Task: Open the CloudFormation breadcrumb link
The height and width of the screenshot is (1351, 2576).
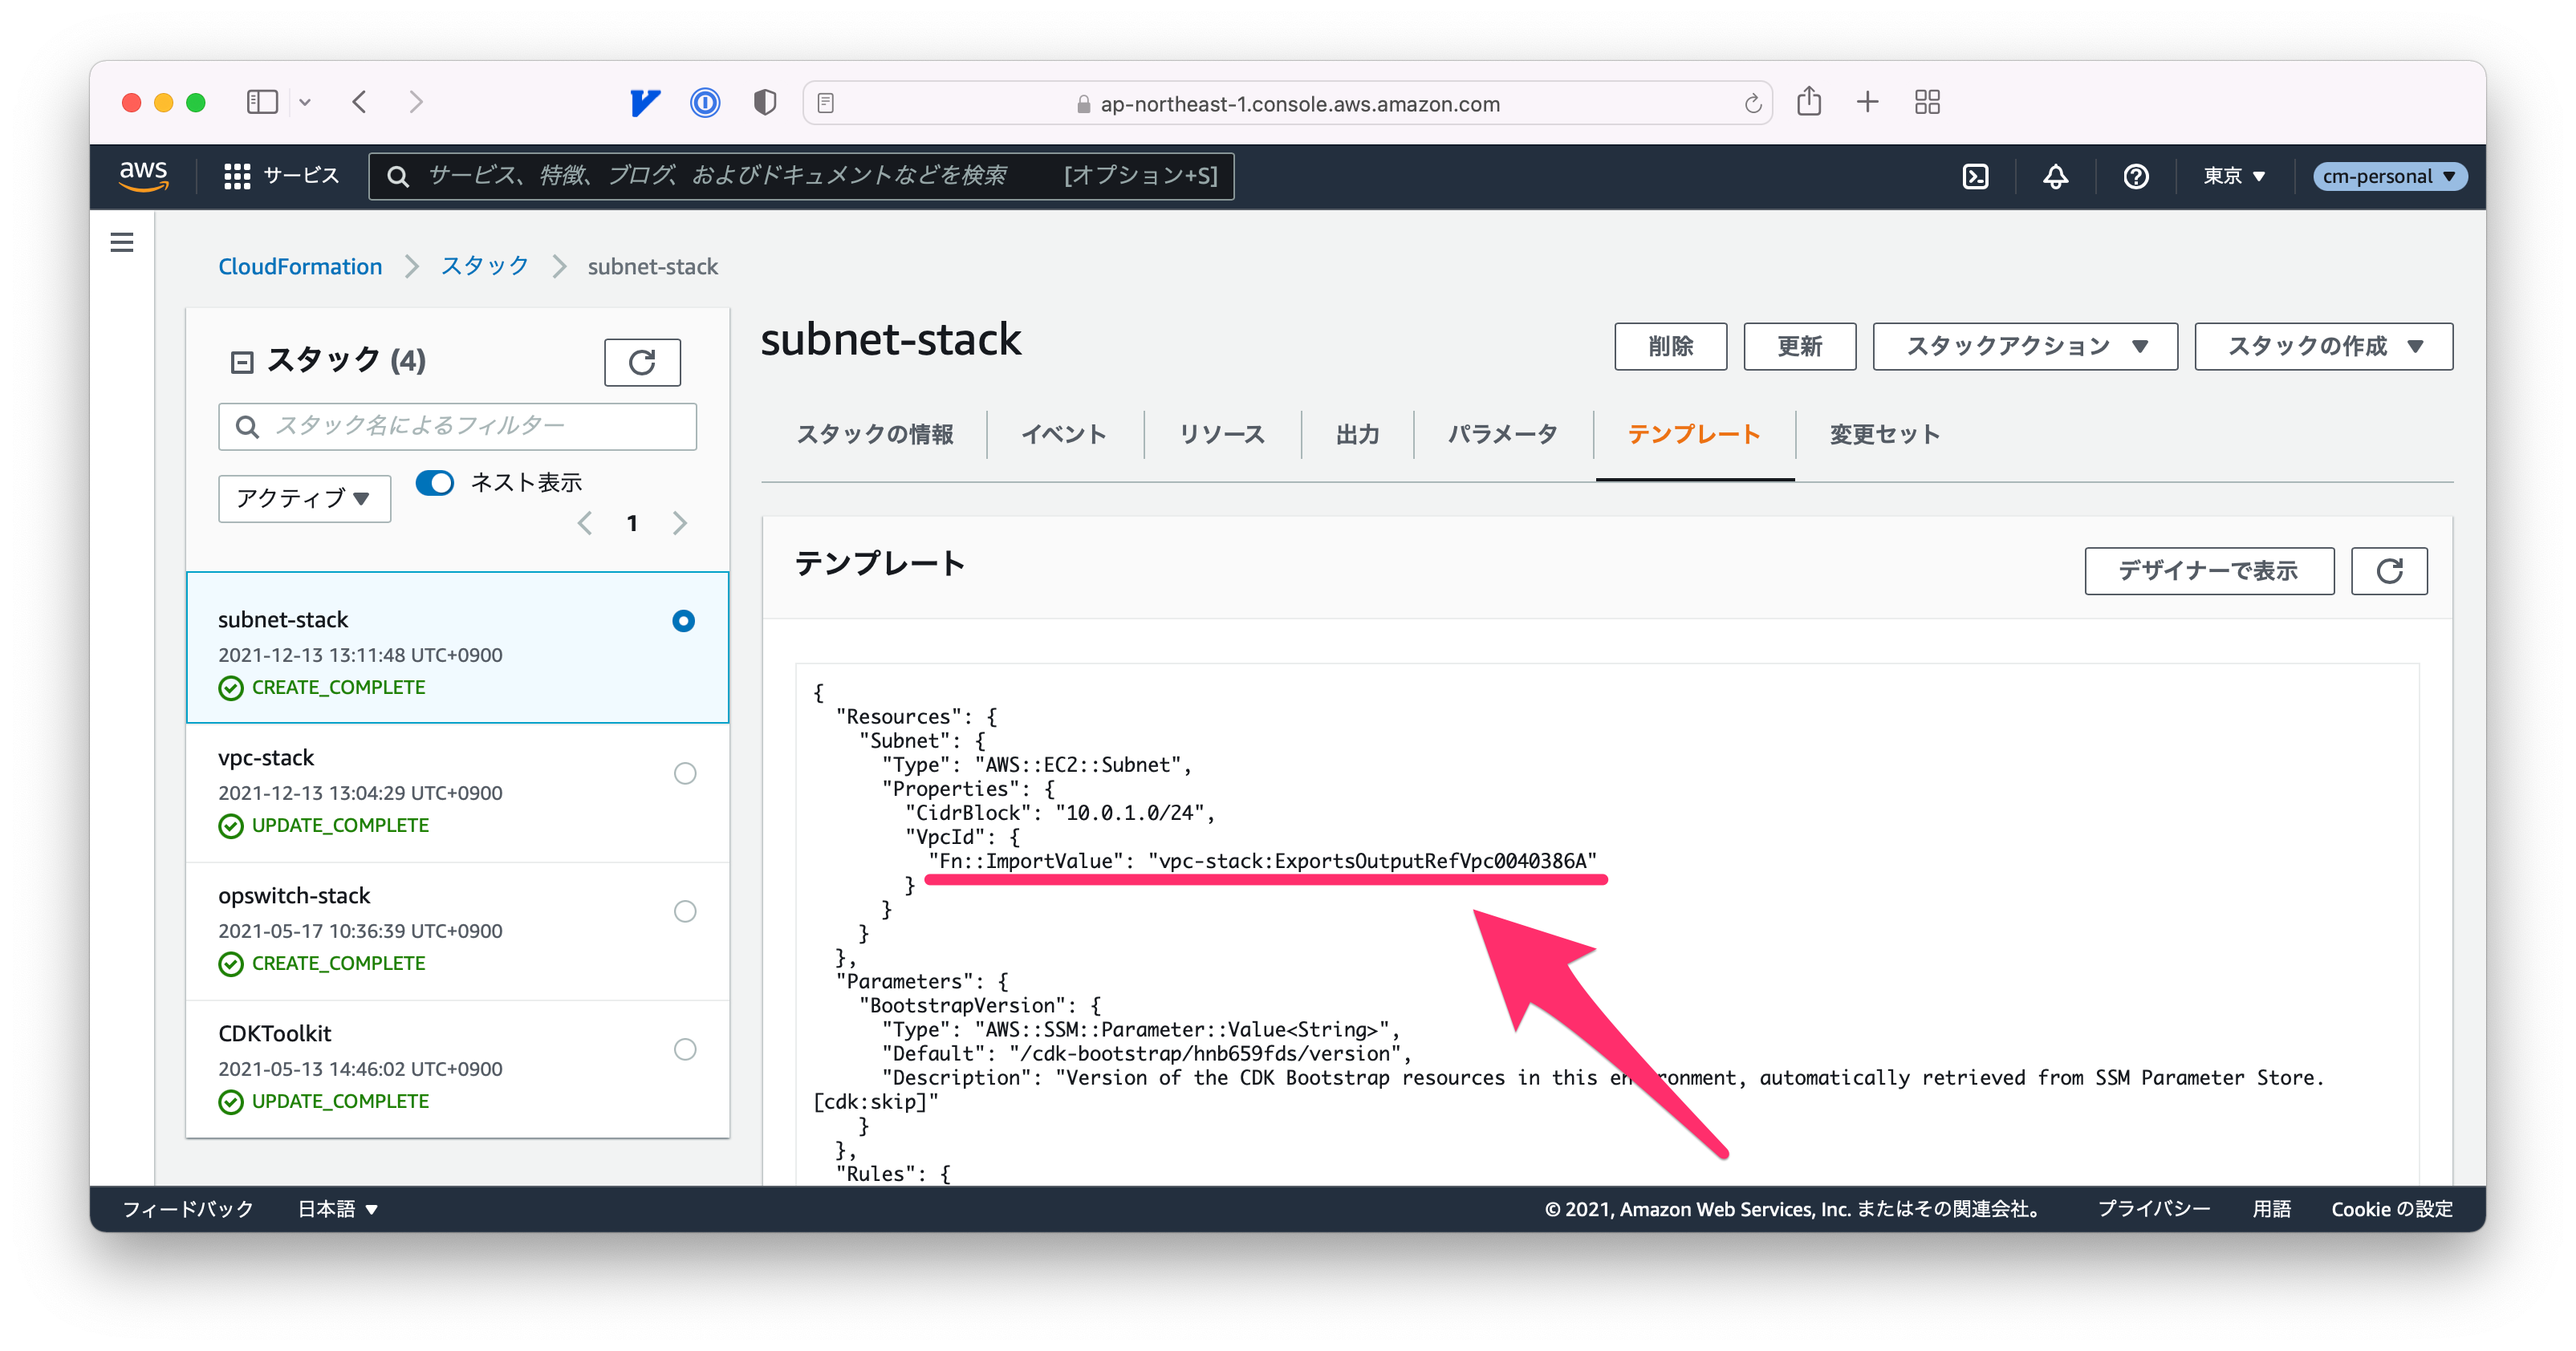Action: [300, 266]
